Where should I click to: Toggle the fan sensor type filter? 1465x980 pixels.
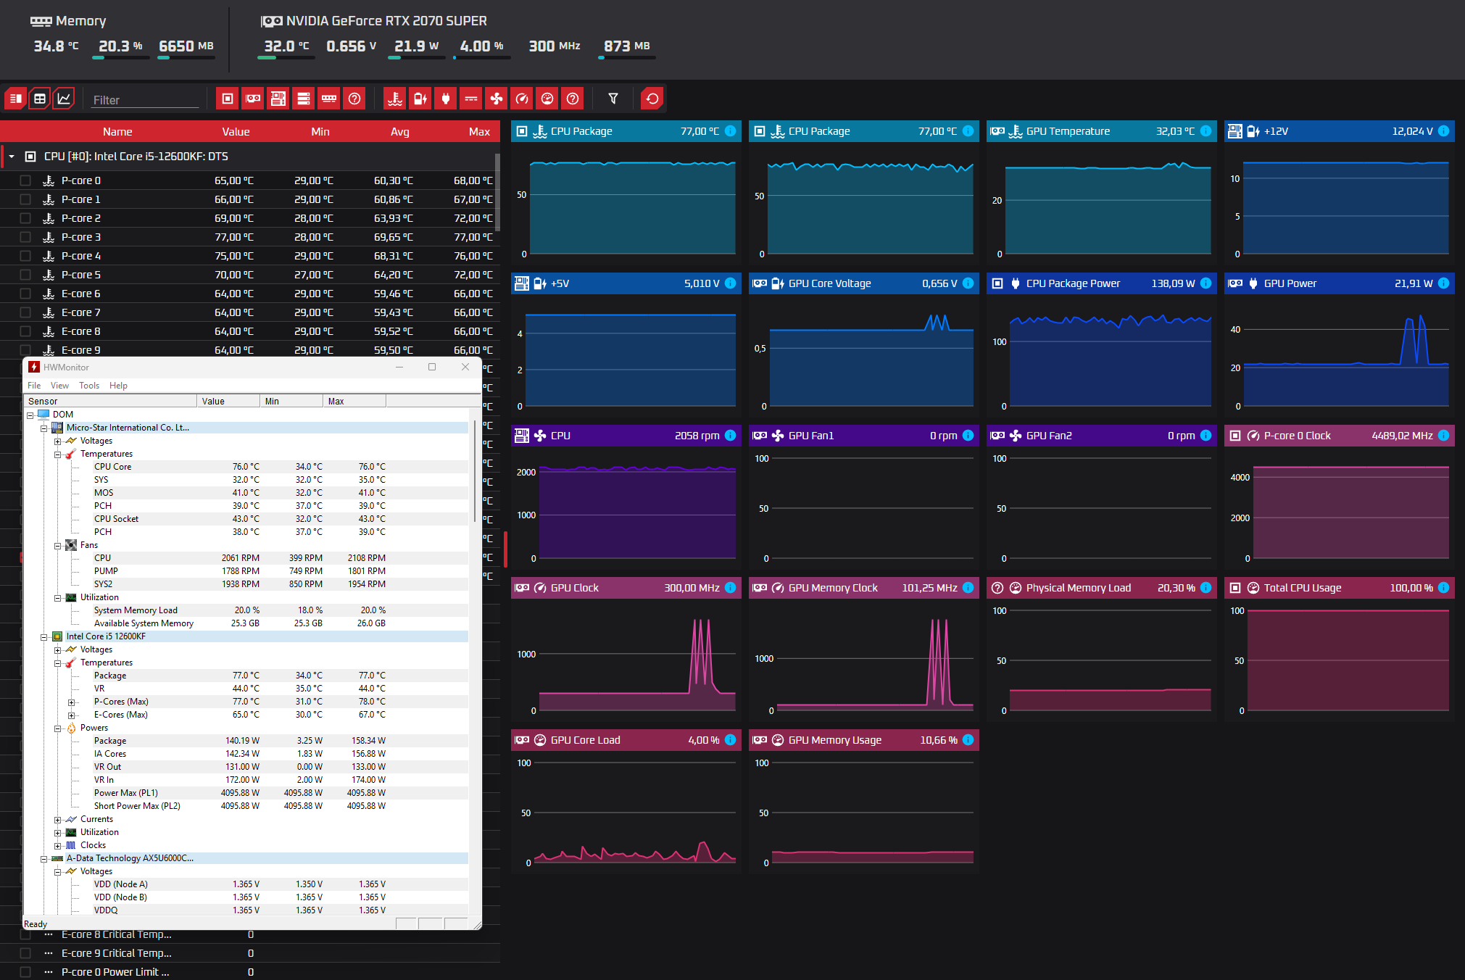point(497,99)
